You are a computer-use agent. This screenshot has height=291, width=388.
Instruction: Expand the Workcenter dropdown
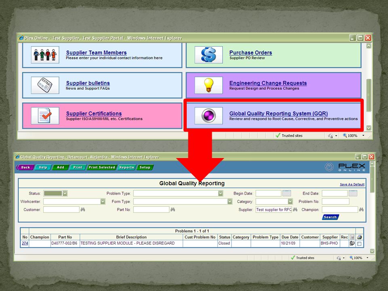point(103,201)
